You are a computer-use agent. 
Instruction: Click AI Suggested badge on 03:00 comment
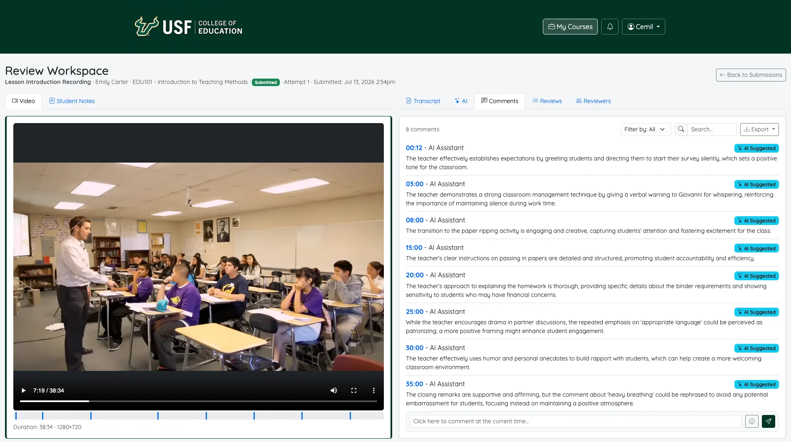(756, 185)
